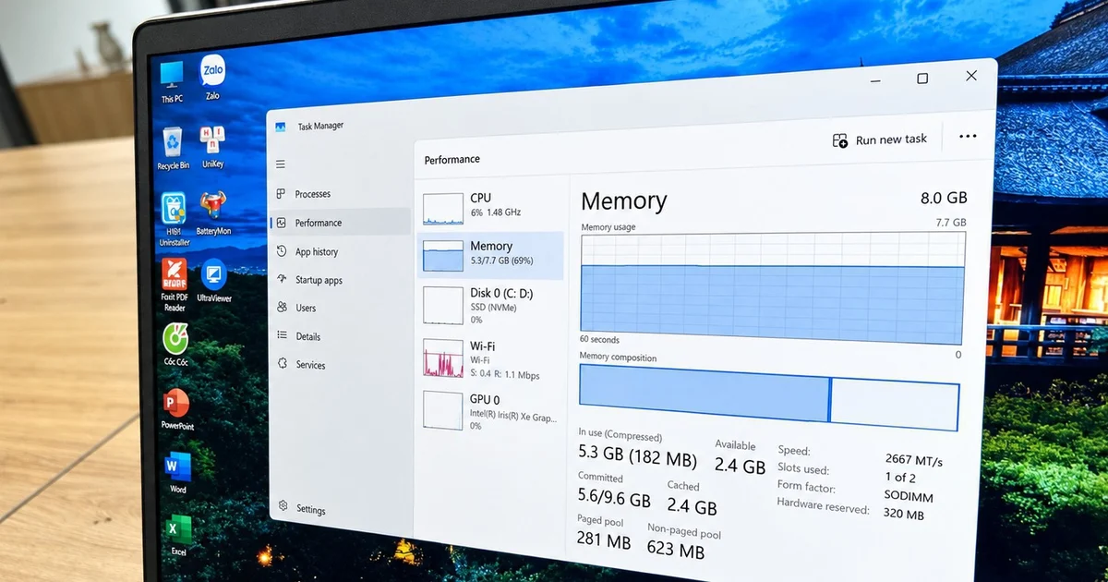This screenshot has width=1108, height=582.
Task: Click the '8.0 GB' total memory label
Action: 944,198
